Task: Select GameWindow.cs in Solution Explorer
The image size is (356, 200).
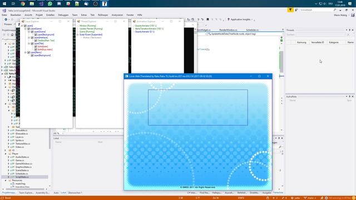Action: pyautogui.click(x=24, y=164)
